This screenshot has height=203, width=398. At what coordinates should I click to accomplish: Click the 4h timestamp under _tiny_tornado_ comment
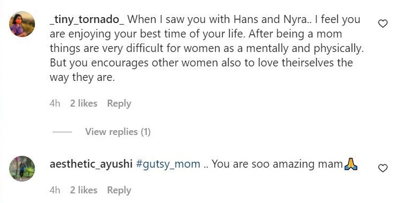(x=55, y=103)
